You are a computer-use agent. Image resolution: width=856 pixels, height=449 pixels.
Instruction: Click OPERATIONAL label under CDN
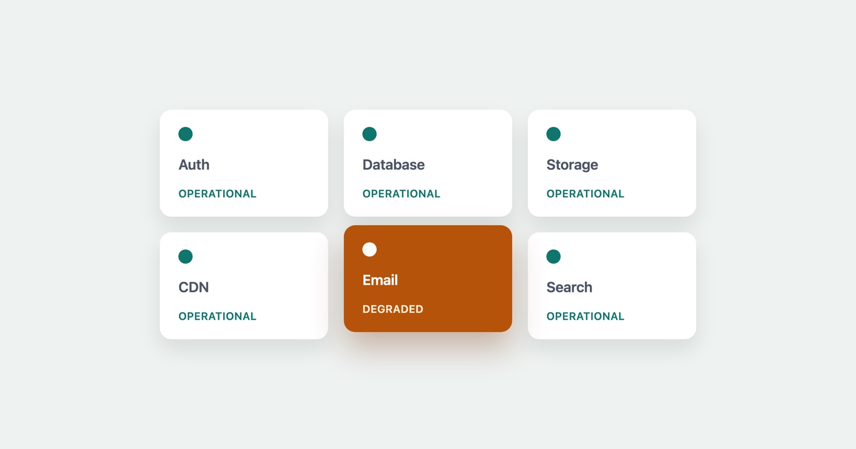(x=218, y=316)
